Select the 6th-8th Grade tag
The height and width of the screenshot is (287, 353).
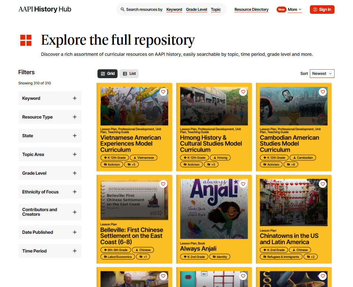(x=116, y=250)
